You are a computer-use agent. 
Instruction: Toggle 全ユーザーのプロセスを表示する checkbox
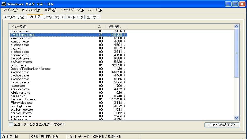(11, 124)
